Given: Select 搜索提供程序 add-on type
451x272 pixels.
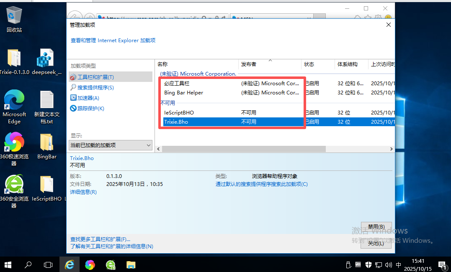Looking at the screenshot, I should (95, 88).
